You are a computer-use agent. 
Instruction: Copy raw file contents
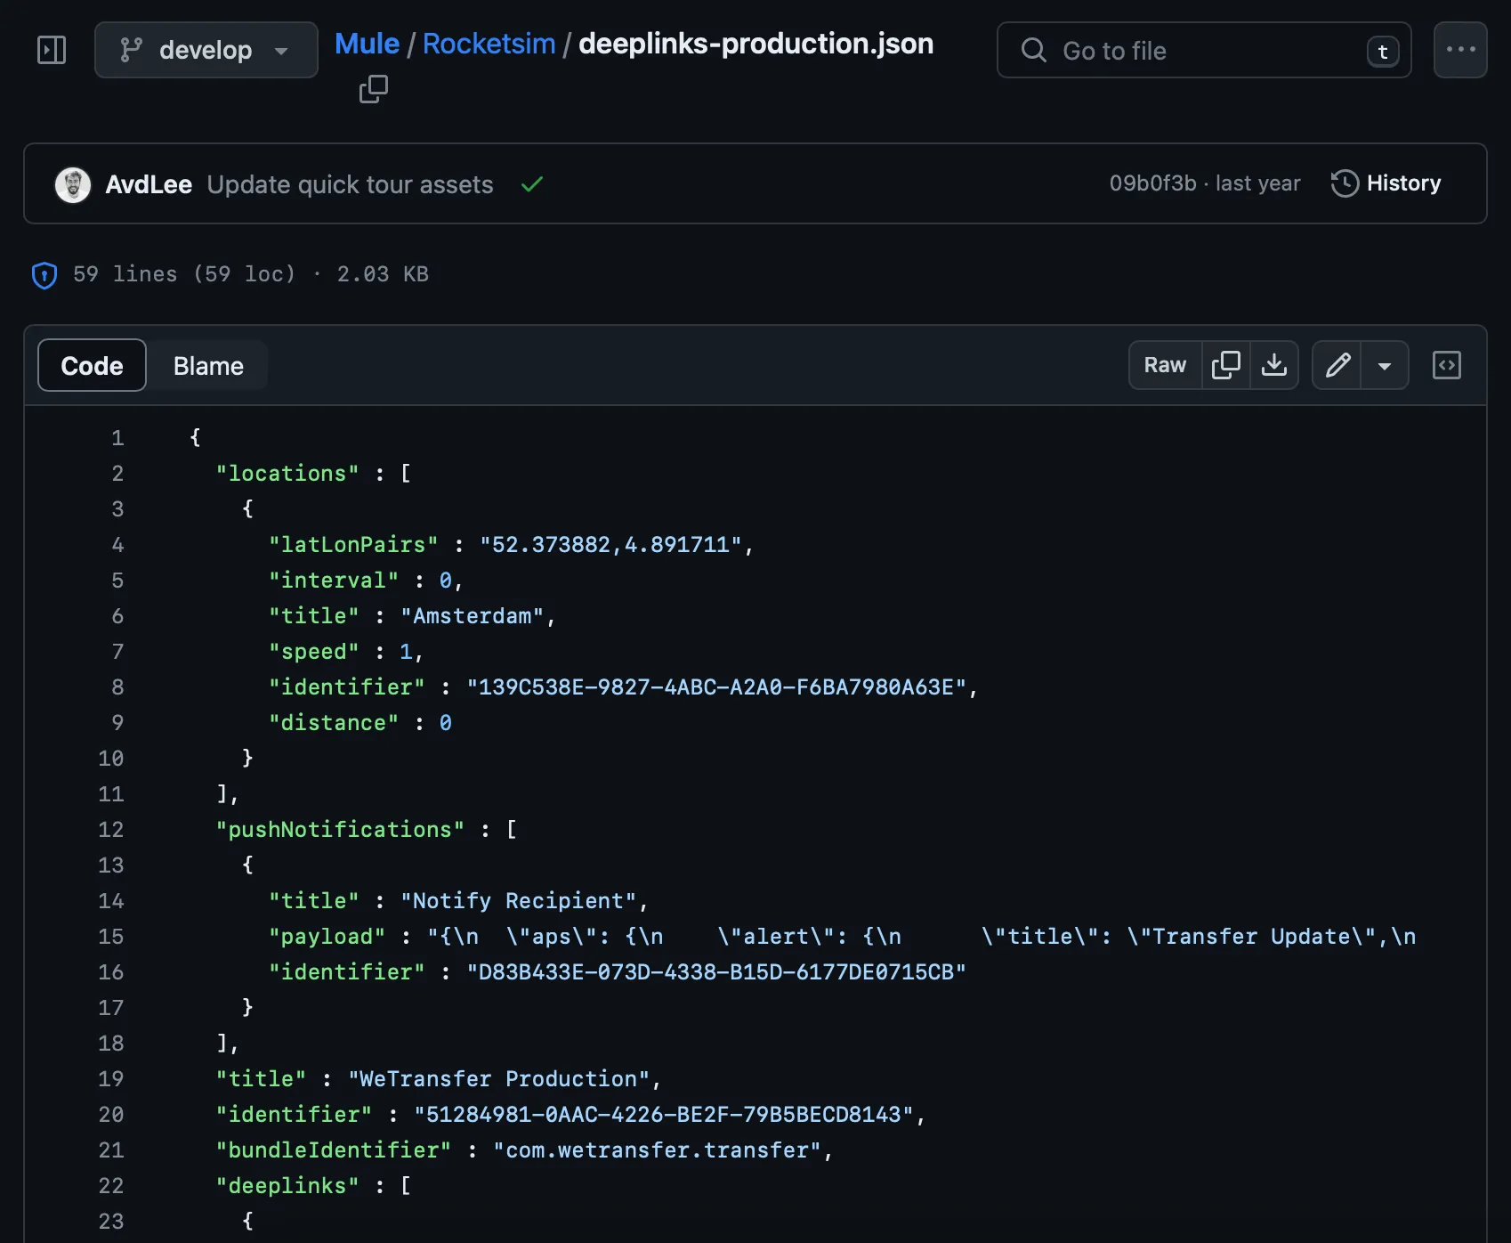(x=1225, y=365)
